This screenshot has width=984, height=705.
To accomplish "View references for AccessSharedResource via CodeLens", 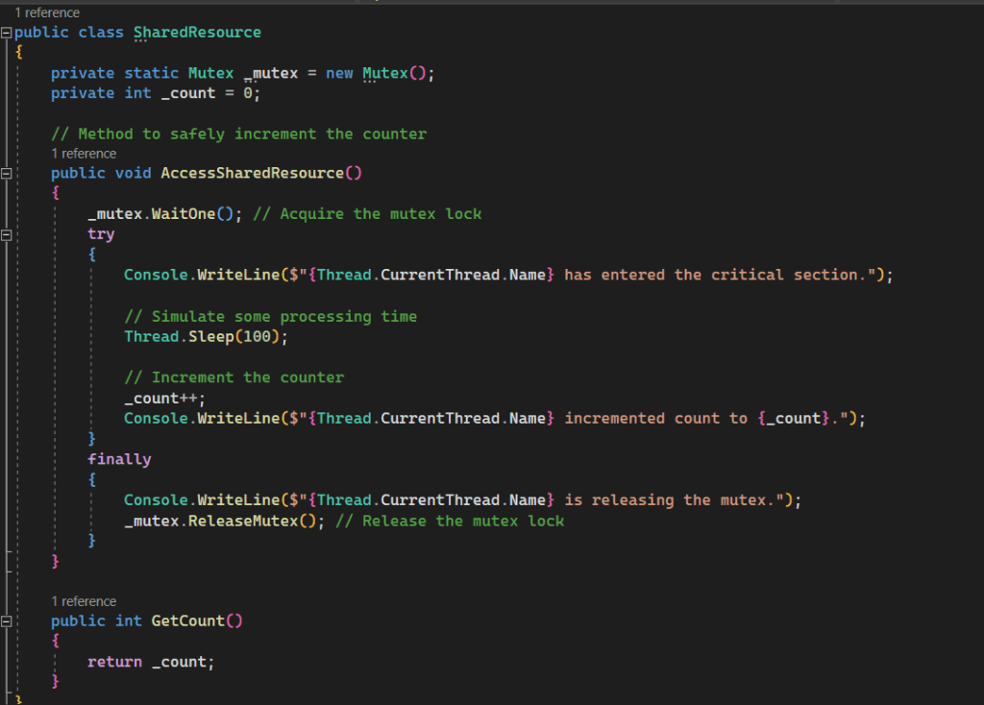I will click(x=84, y=153).
